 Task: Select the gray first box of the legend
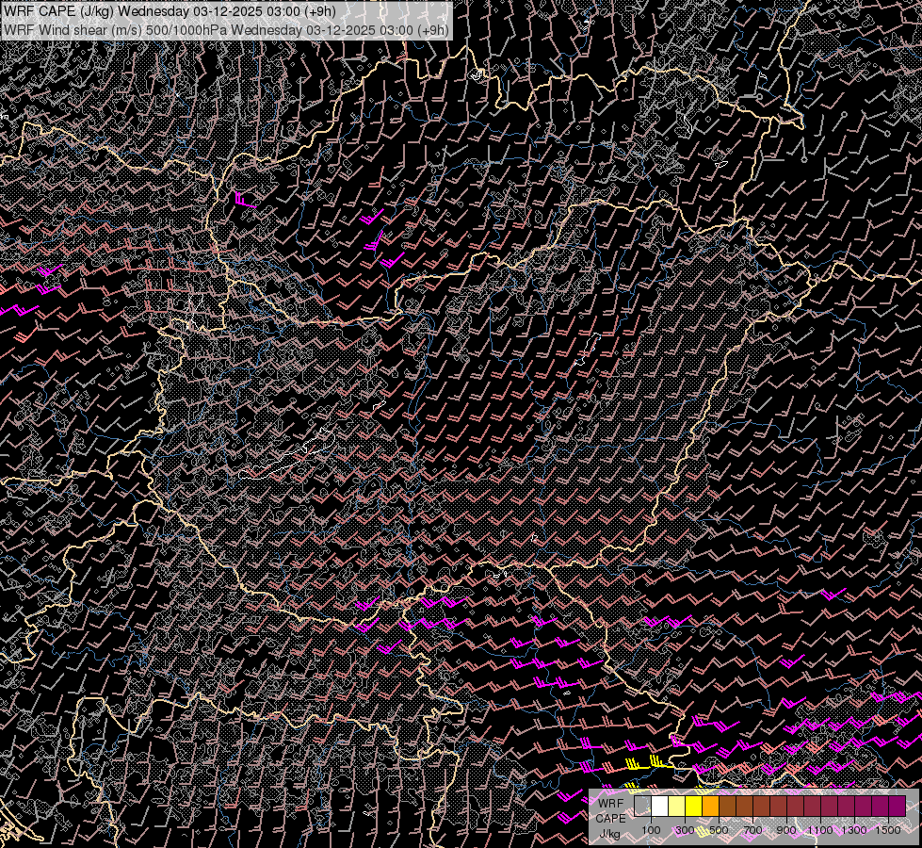[x=643, y=806]
